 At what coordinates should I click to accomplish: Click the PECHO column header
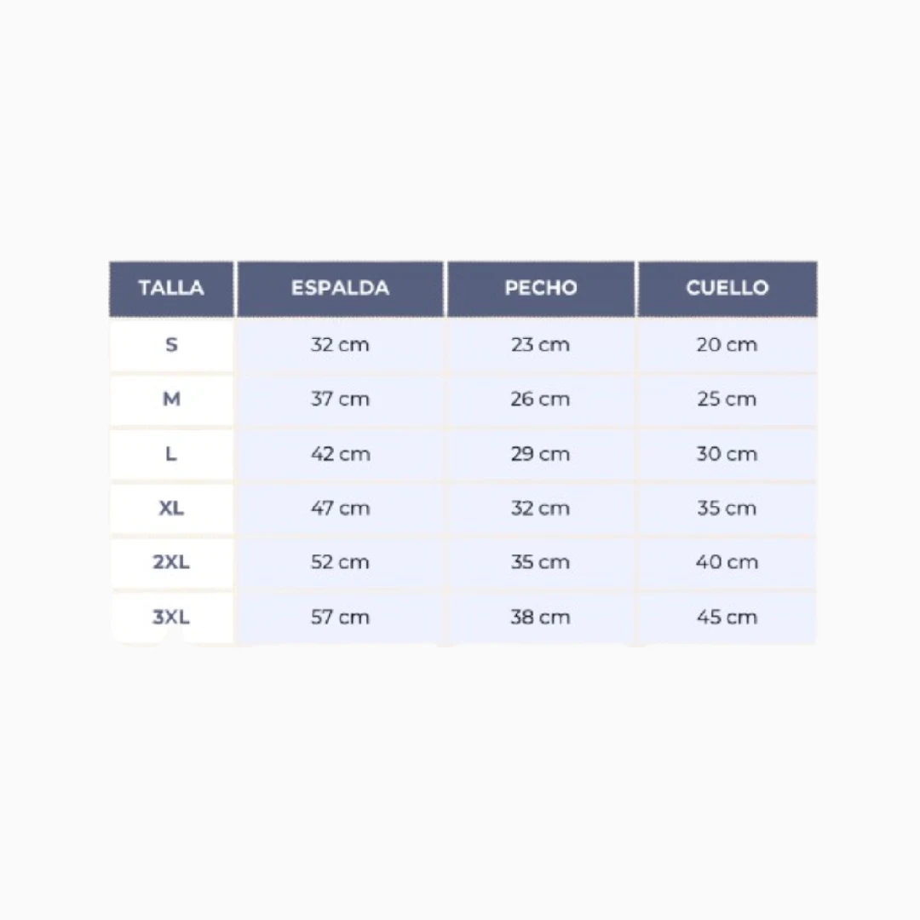pos(541,288)
